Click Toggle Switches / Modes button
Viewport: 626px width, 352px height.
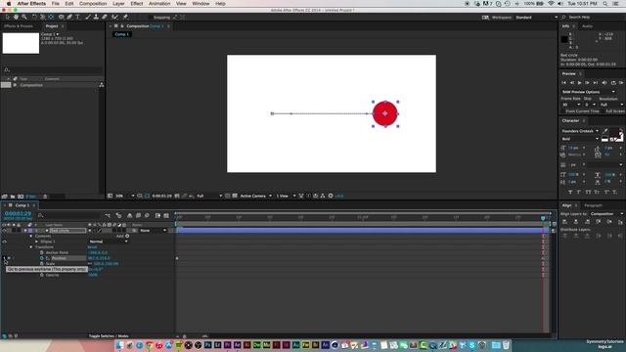[109, 336]
